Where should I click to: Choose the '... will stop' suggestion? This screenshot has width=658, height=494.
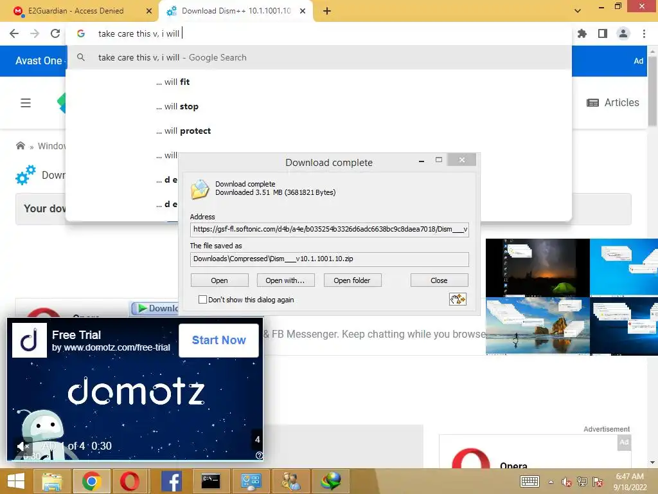click(x=319, y=106)
